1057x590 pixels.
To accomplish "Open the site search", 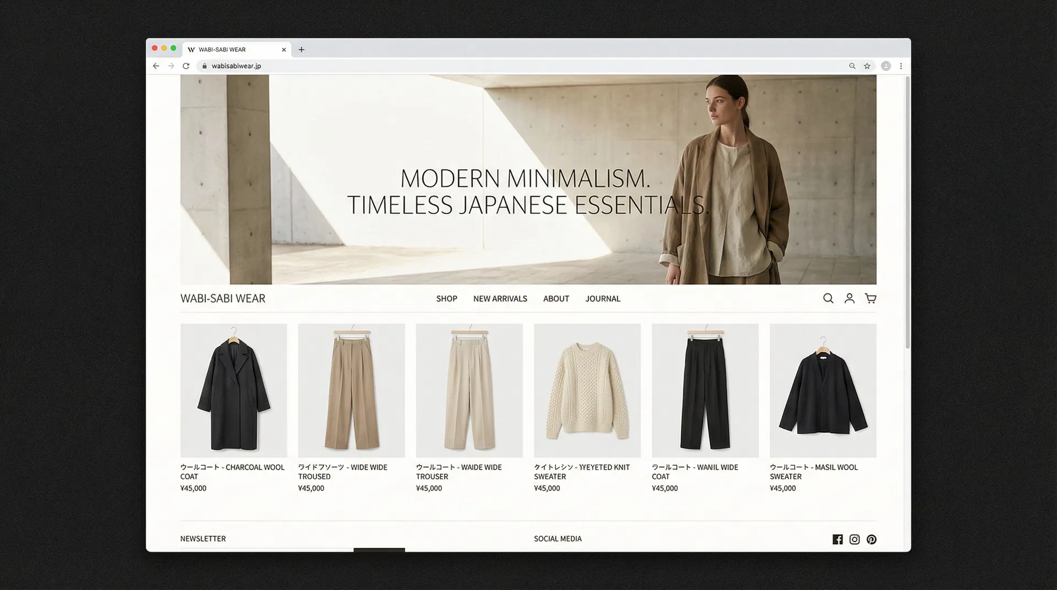I will point(828,298).
